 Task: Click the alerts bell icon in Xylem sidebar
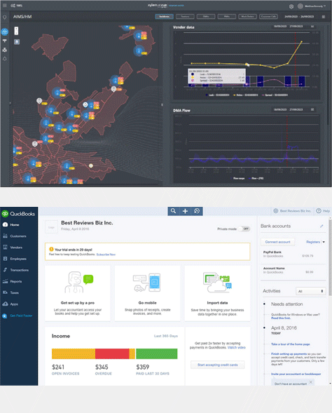[x=5, y=59]
